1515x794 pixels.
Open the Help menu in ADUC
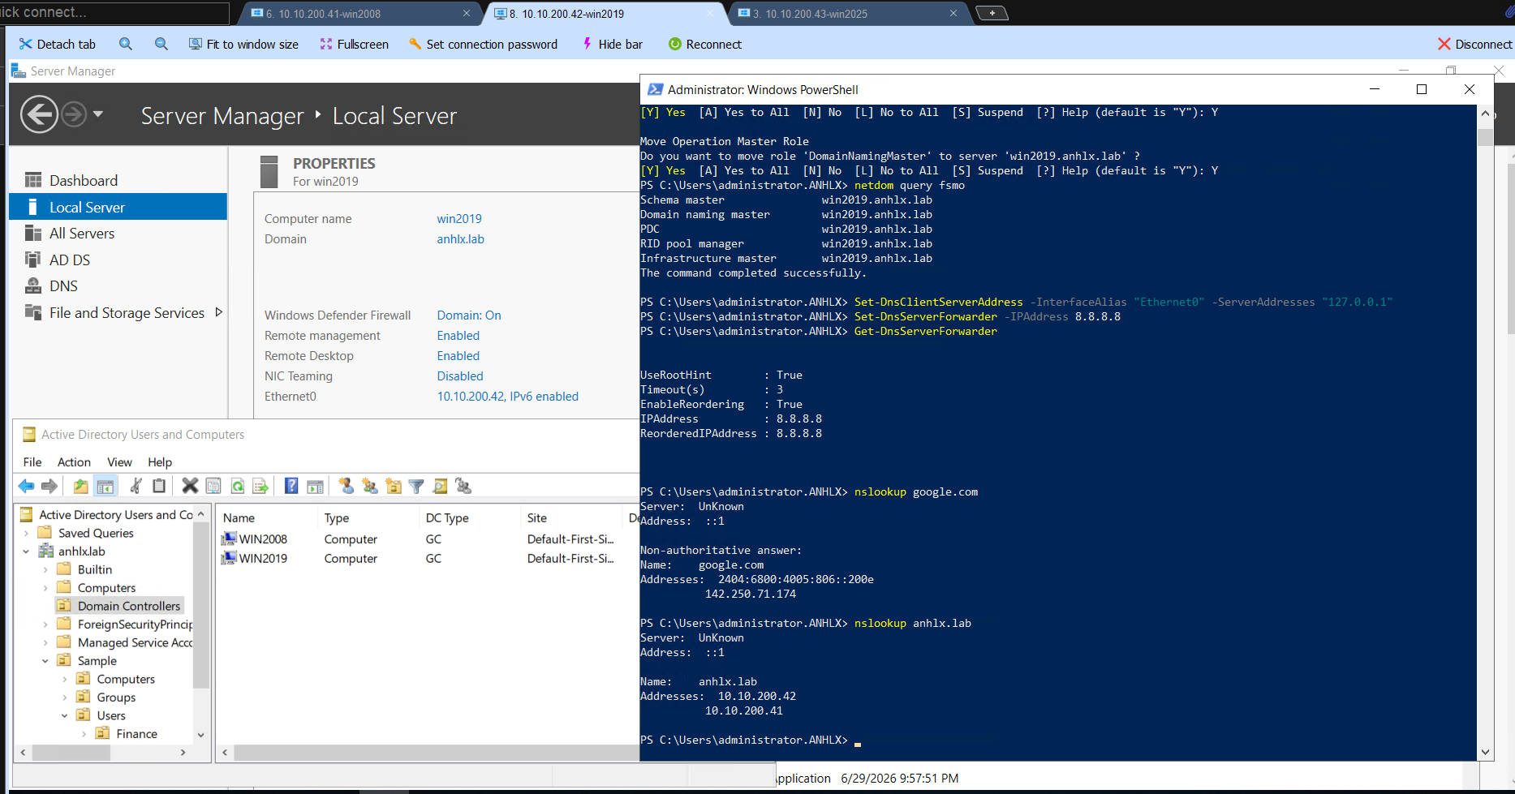(x=160, y=461)
